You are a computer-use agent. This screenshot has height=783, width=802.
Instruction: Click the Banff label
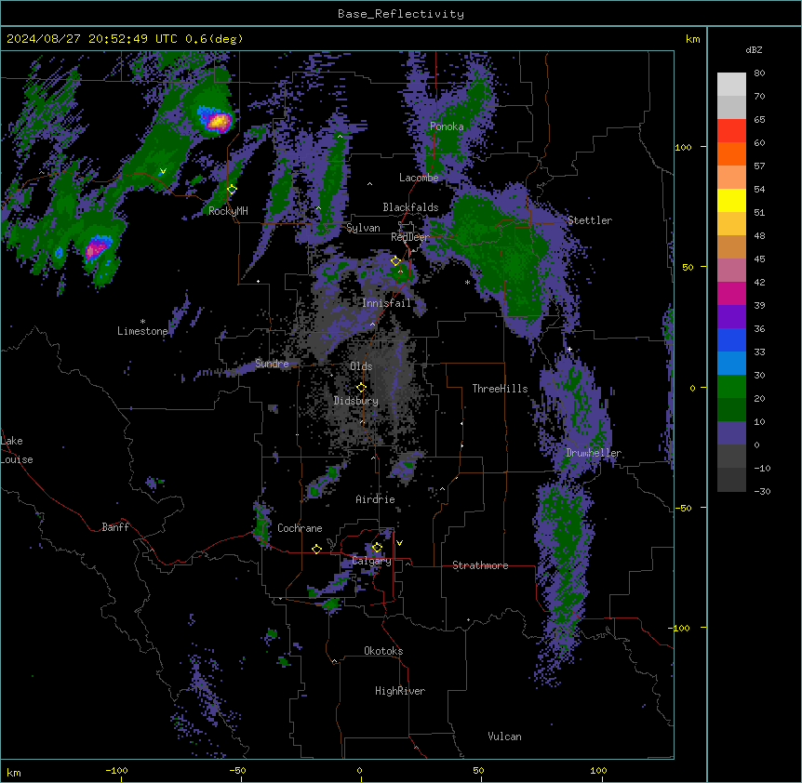pyautogui.click(x=115, y=527)
